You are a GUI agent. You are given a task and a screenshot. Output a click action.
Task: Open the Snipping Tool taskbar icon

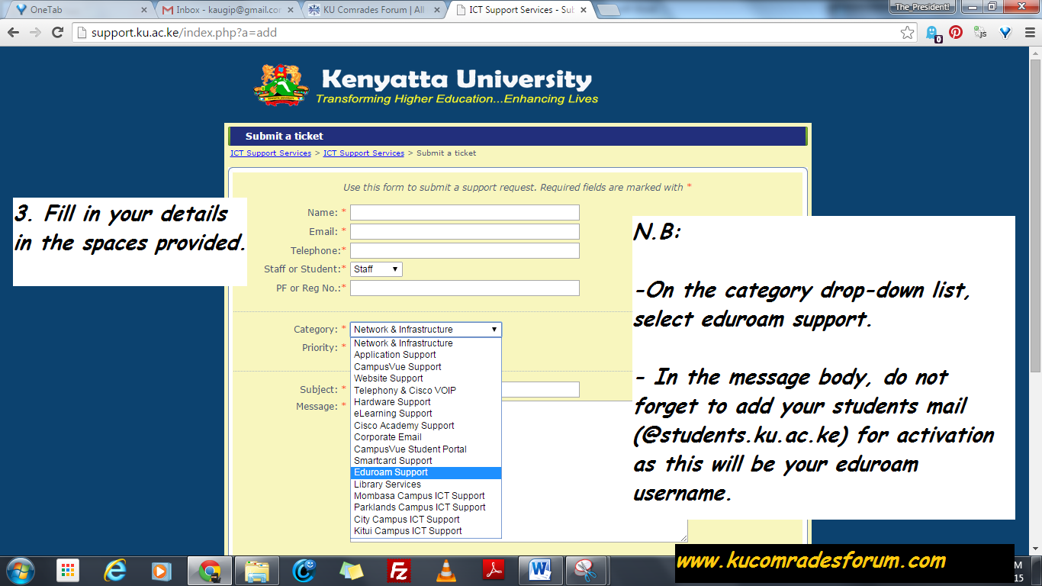pos(587,571)
